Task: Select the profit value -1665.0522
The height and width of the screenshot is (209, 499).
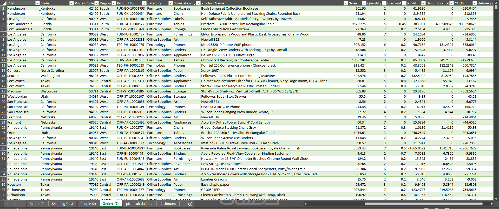Action: click(416, 148)
